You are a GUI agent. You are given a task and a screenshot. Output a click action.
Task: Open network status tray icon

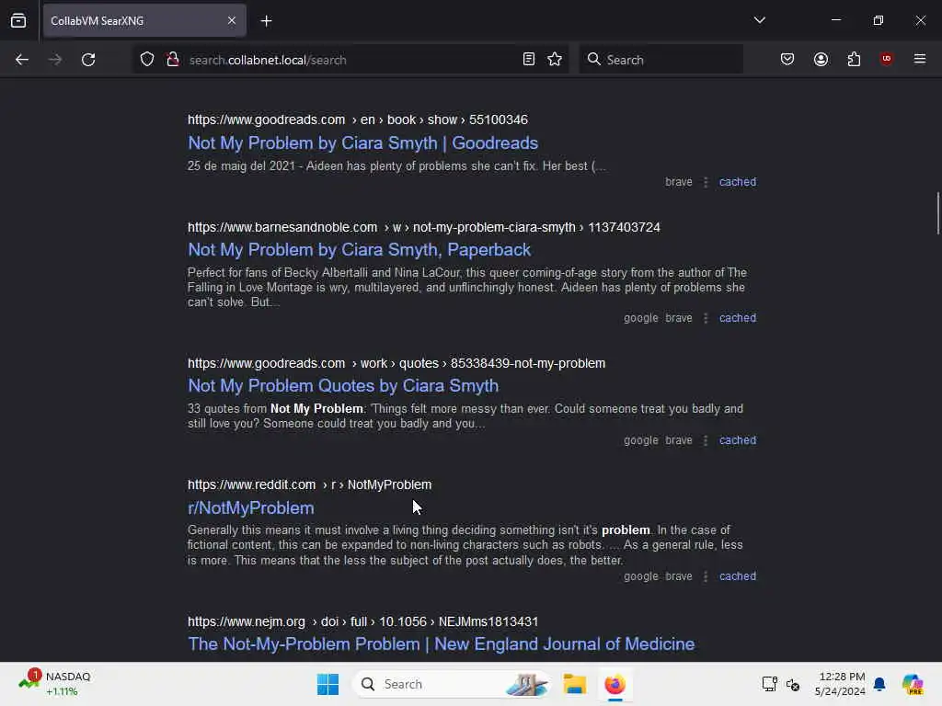770,684
